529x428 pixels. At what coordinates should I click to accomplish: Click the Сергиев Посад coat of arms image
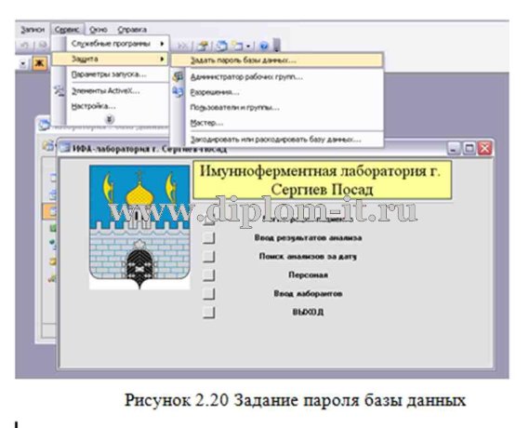click(139, 227)
